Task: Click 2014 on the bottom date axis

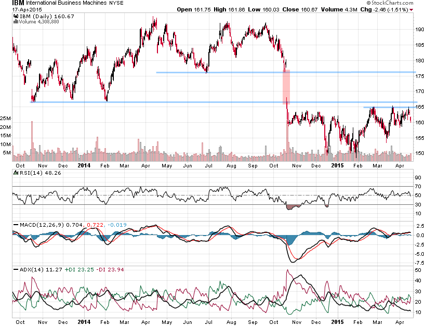Action: click(84, 322)
